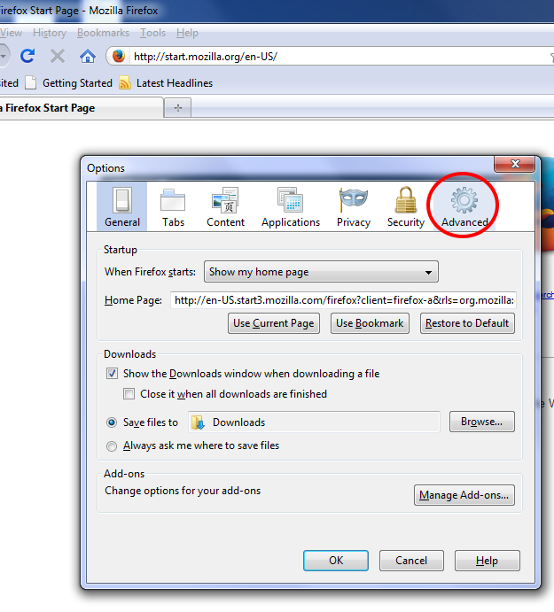Click the Firefox site identity icon
This screenshot has height=612, width=554.
(x=119, y=56)
